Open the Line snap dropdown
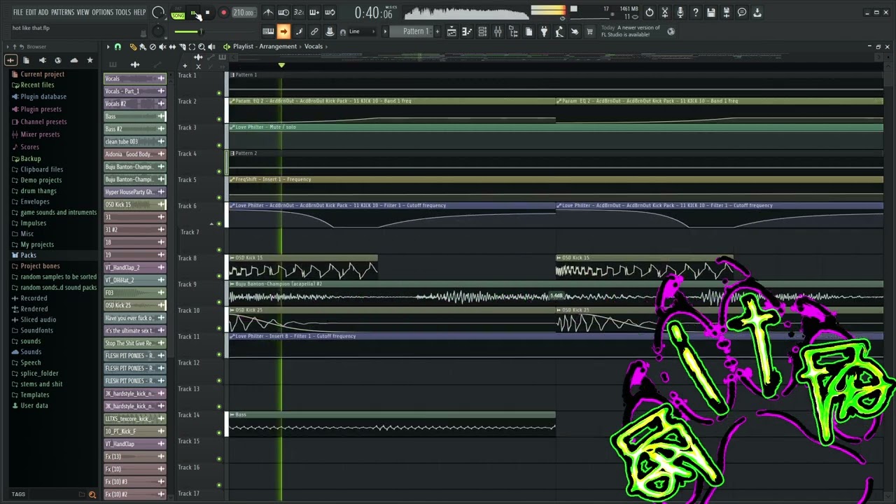 [362, 31]
